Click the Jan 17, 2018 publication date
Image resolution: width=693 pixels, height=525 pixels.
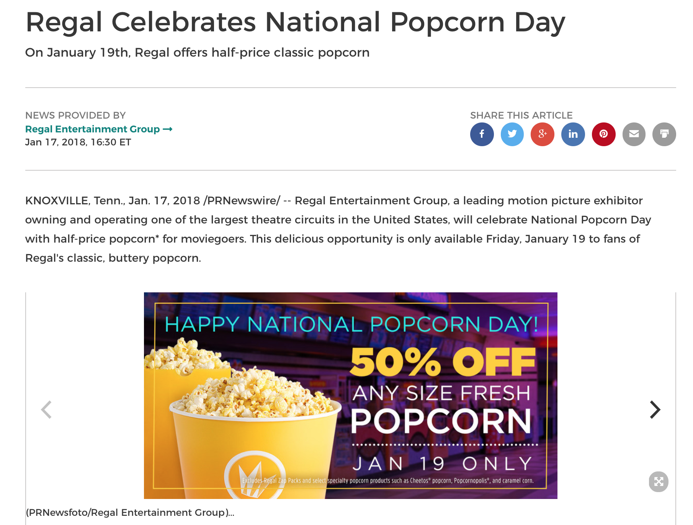coord(78,142)
